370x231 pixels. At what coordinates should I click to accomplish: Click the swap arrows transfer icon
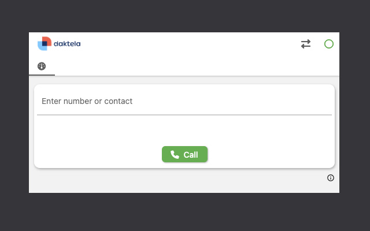[x=306, y=44]
